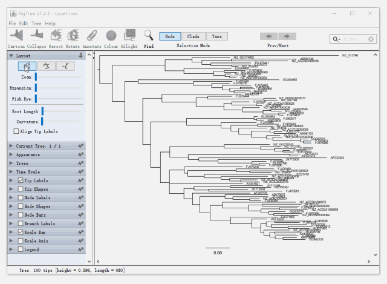Enable the Node Bars checkbox
The image size is (387, 284).
click(21, 215)
